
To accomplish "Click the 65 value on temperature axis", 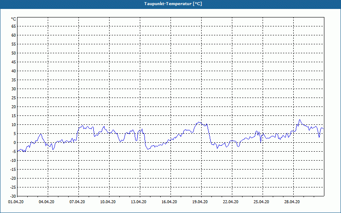I will point(14,26).
